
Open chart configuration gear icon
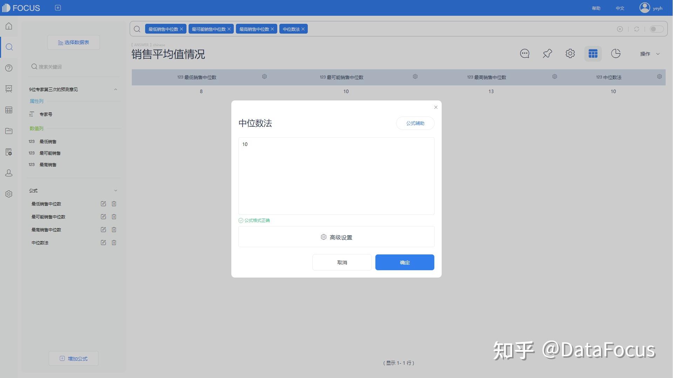(570, 54)
